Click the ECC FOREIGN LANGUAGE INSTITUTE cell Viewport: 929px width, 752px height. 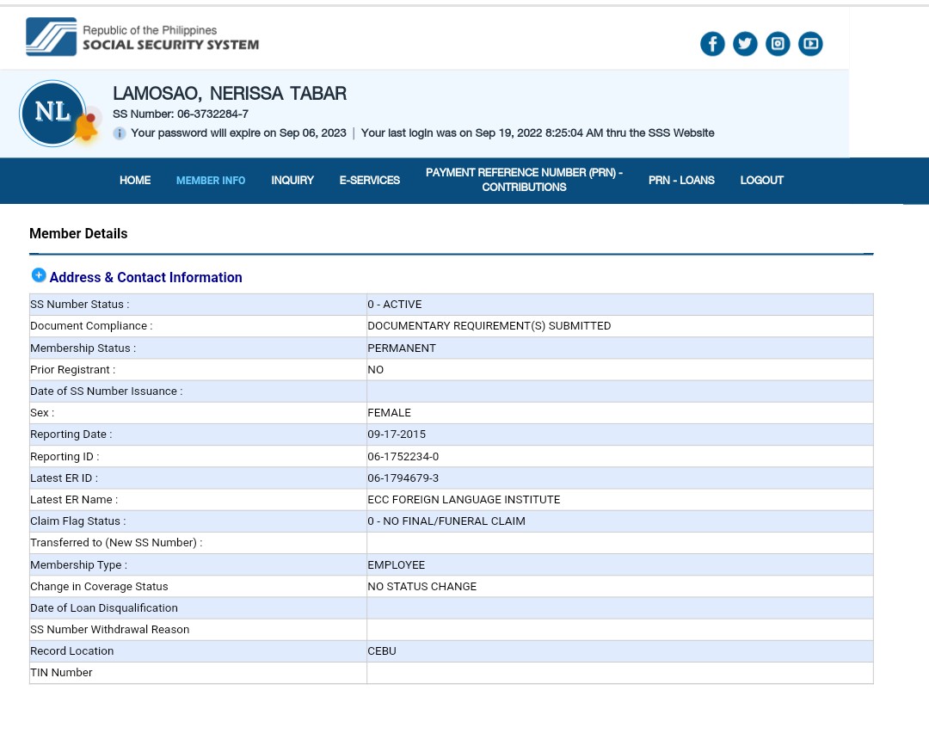464,500
